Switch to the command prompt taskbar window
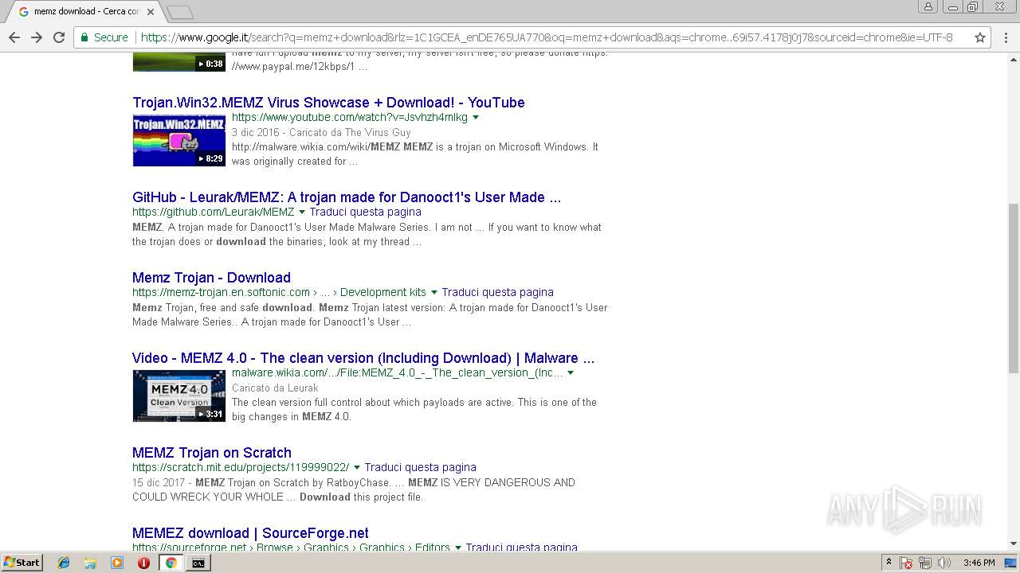1020x573 pixels. (198, 563)
